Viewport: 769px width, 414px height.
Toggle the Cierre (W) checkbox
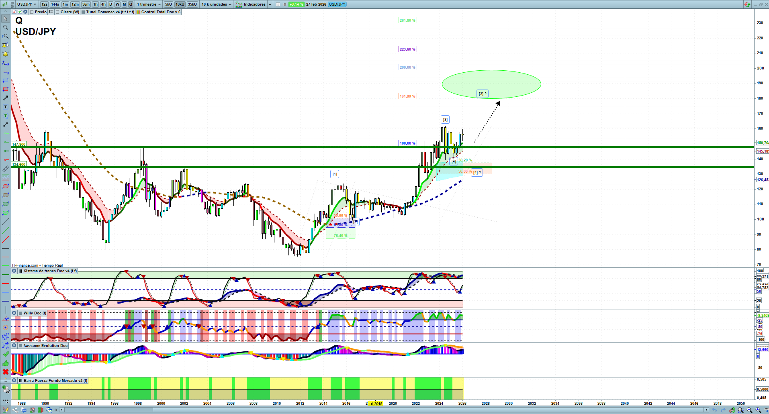click(x=57, y=12)
